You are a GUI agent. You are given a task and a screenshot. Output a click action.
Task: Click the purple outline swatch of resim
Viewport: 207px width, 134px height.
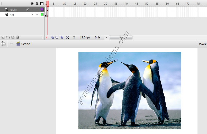point(42,10)
